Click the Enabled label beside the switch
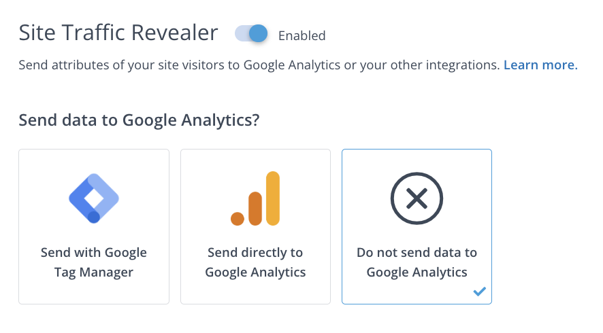The width and height of the screenshot is (603, 333). pos(302,35)
